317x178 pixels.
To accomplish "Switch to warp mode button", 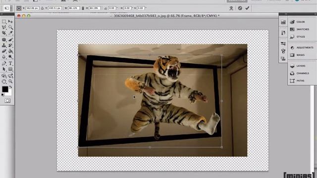I will (231, 8).
